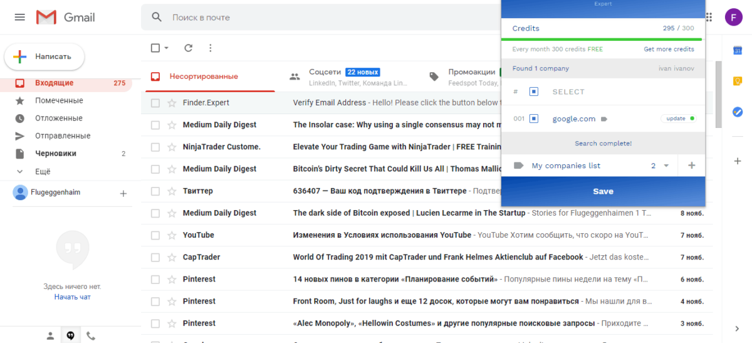752x343 pixels.
Task: Open the Отправленные folder
Action: click(x=63, y=136)
